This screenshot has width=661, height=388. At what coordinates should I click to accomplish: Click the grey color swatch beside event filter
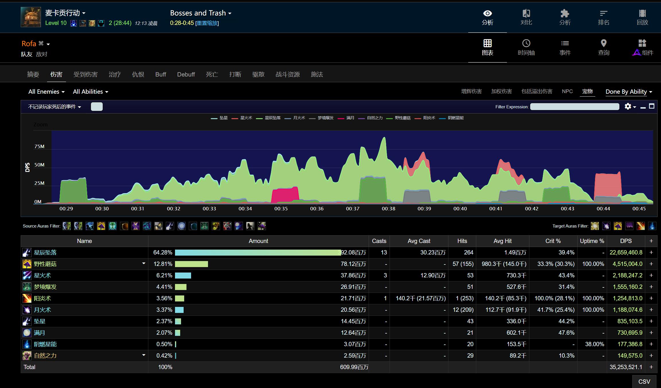(x=97, y=107)
